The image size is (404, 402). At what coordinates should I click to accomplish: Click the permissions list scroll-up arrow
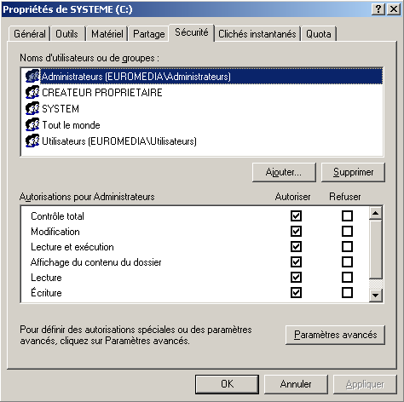376,213
